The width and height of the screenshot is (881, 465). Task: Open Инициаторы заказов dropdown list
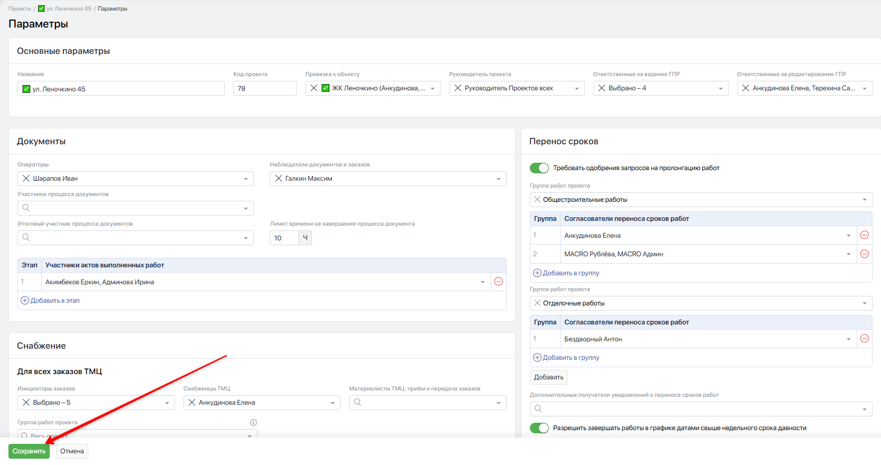click(167, 403)
